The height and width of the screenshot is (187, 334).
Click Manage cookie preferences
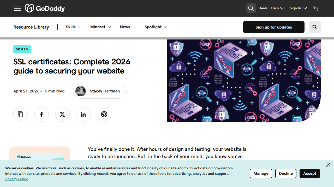tap(261, 173)
